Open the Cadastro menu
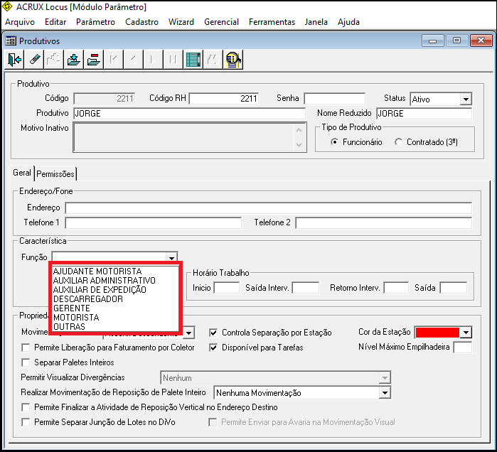This screenshot has height=452, width=497. pyautogui.click(x=141, y=22)
